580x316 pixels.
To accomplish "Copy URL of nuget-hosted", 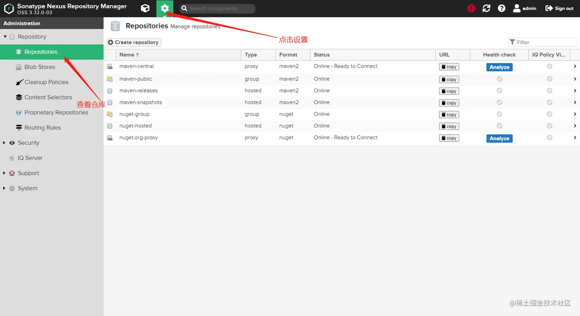I will [449, 126].
